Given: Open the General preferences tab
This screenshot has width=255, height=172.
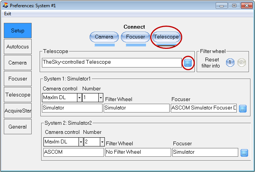Looking at the screenshot, I should click(x=18, y=127).
